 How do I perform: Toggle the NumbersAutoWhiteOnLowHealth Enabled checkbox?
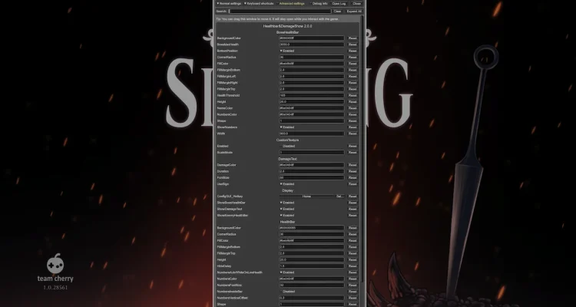point(287,272)
